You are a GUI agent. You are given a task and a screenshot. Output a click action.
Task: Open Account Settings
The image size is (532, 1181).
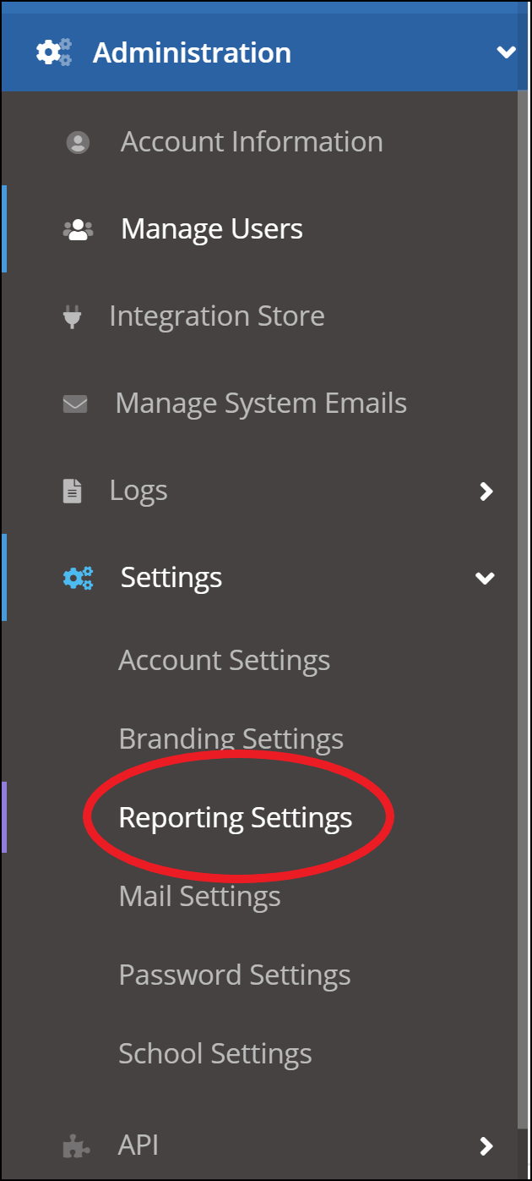pyautogui.click(x=224, y=660)
